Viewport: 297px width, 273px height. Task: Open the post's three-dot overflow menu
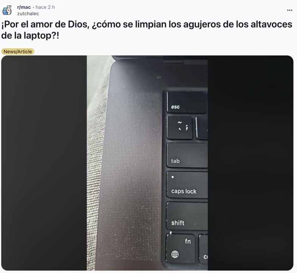289,10
